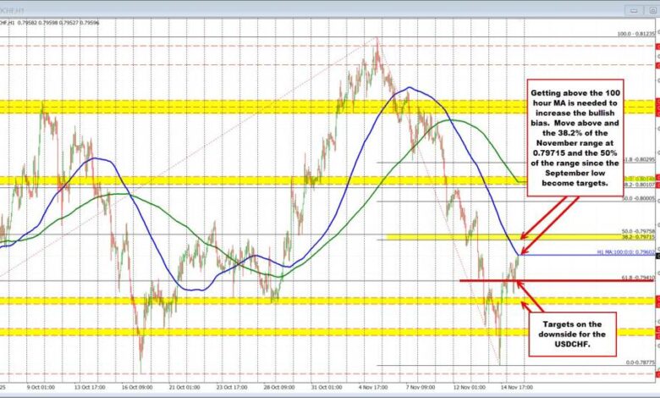The width and height of the screenshot is (660, 398).
Task: Click the 16 Oct 09:00 time label
Action: point(135,383)
